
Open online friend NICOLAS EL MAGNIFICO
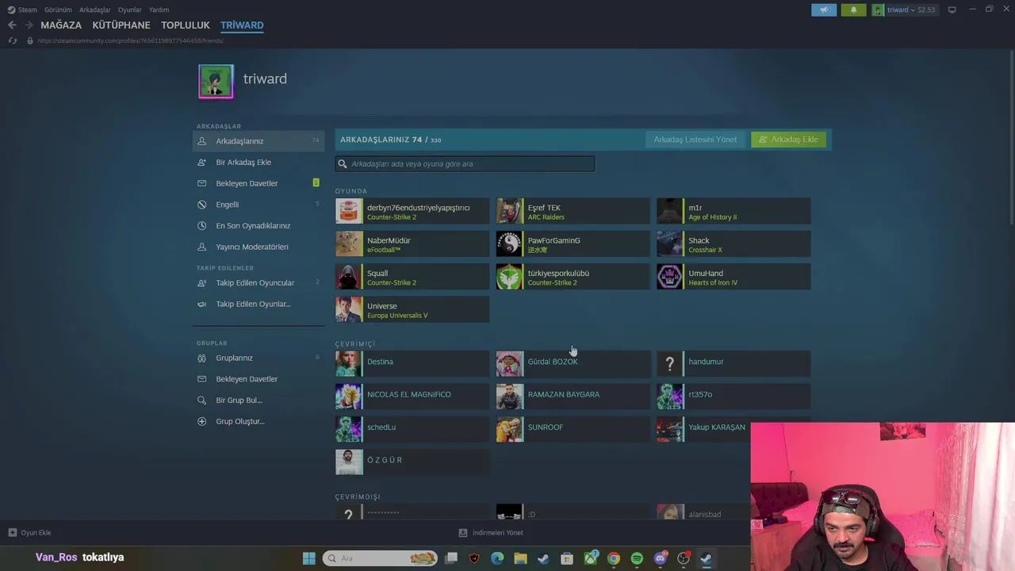point(412,397)
